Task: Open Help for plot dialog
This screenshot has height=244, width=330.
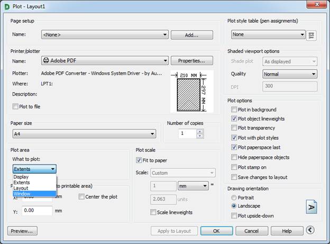Action: (x=287, y=231)
